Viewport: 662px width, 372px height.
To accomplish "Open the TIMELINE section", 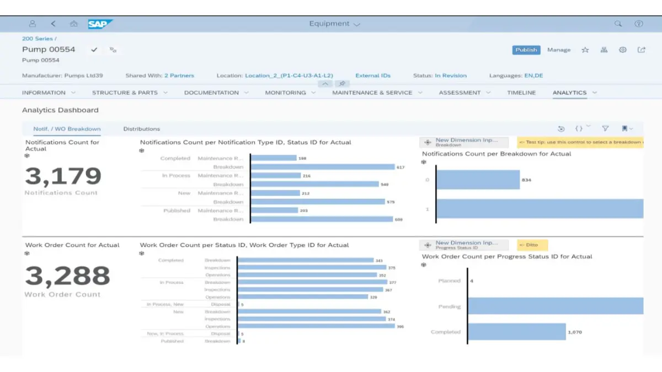I will pos(521,93).
